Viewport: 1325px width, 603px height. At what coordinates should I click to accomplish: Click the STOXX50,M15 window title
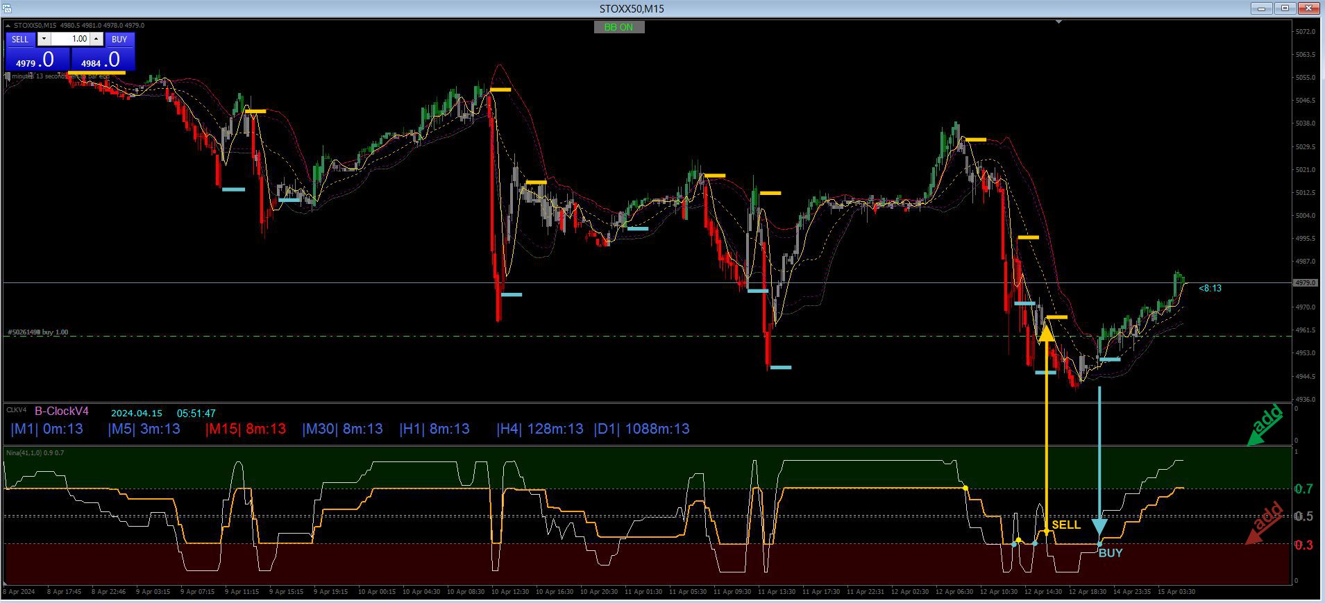[632, 8]
